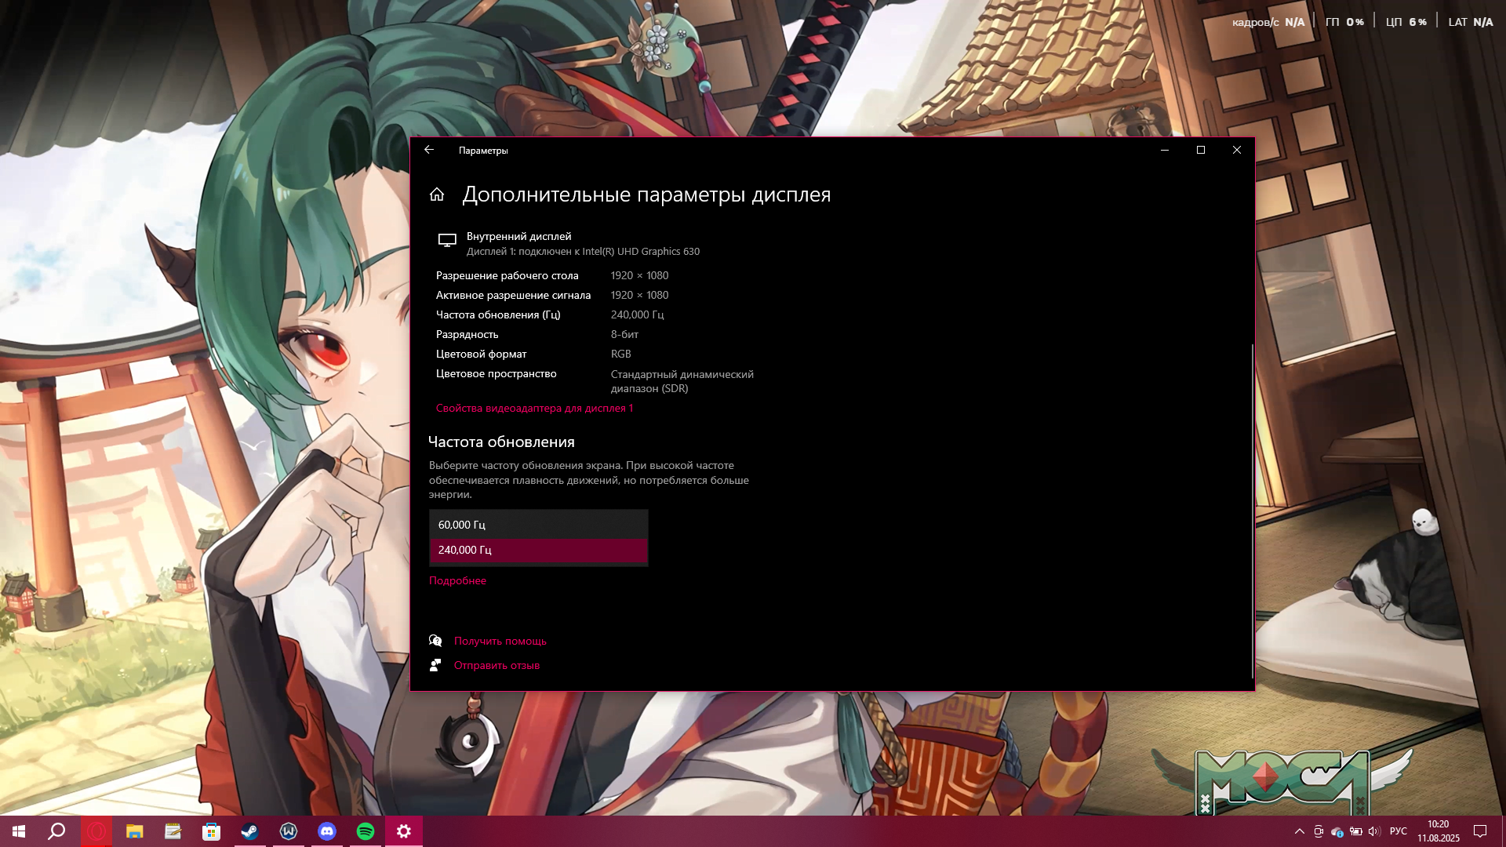Viewport: 1506px width, 847px height.
Task: Select 60,000 Гц refresh rate option
Action: coord(539,525)
